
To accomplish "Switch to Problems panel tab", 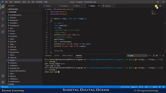I will (48, 56).
